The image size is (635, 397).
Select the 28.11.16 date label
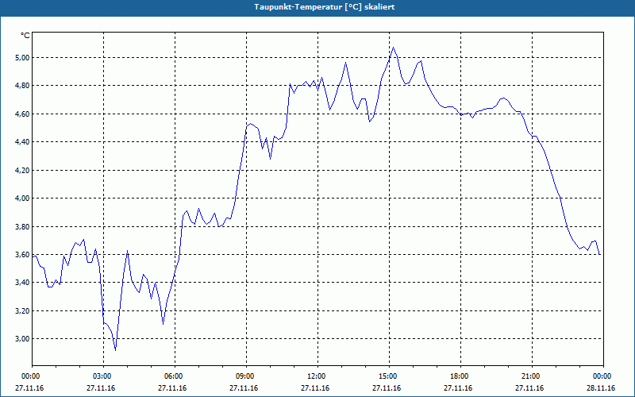click(x=601, y=388)
